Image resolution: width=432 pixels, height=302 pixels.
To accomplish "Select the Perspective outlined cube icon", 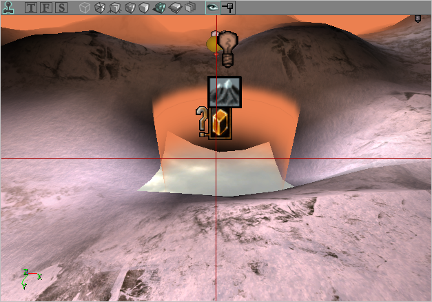I will [84, 8].
